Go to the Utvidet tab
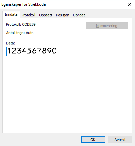 (x=79, y=15)
